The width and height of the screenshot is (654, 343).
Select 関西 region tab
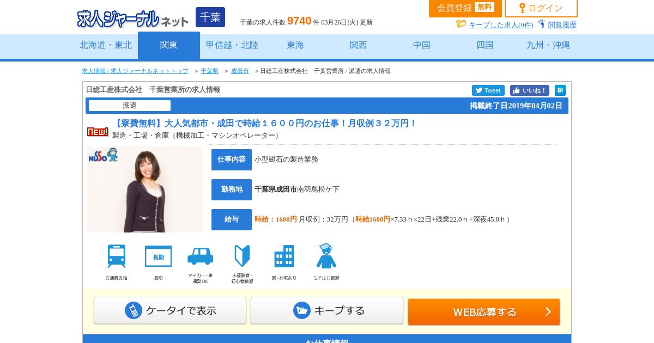(359, 45)
